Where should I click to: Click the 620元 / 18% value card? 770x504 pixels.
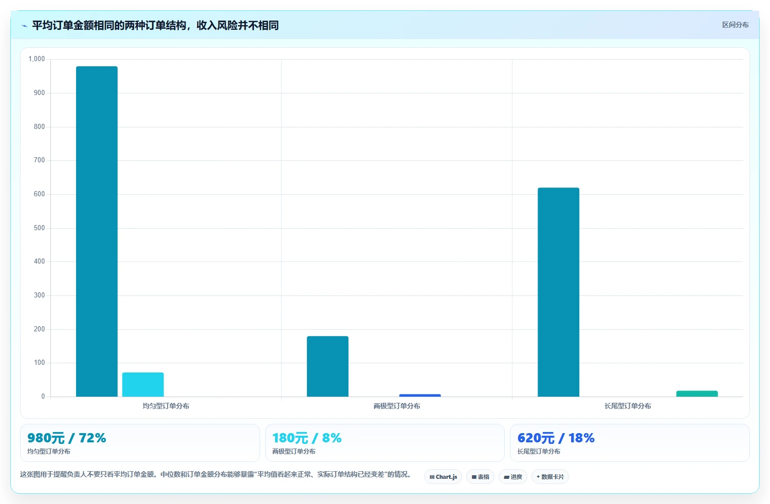point(630,443)
